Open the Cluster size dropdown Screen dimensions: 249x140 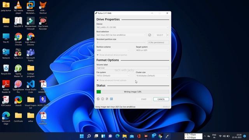pyautogui.click(x=153, y=76)
